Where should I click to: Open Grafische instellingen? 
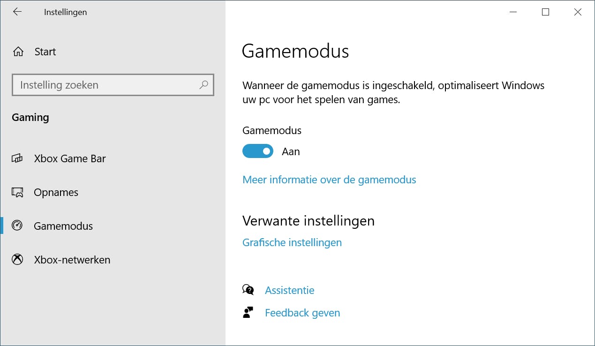(x=292, y=242)
